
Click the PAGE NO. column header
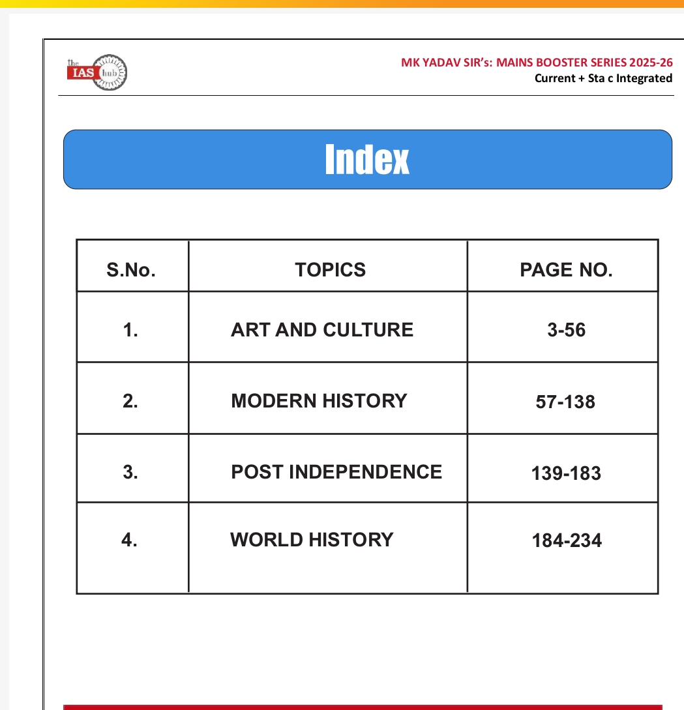tap(565, 270)
